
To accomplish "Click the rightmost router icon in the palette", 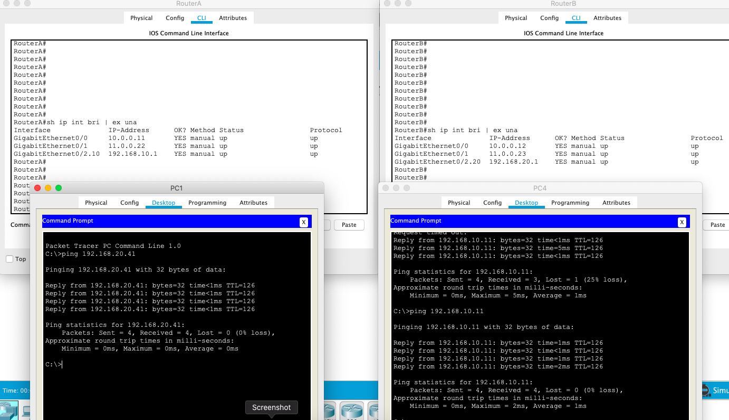I will point(375,411).
